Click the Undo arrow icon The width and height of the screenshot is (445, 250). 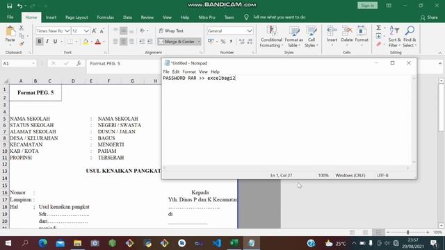click(x=19, y=6)
